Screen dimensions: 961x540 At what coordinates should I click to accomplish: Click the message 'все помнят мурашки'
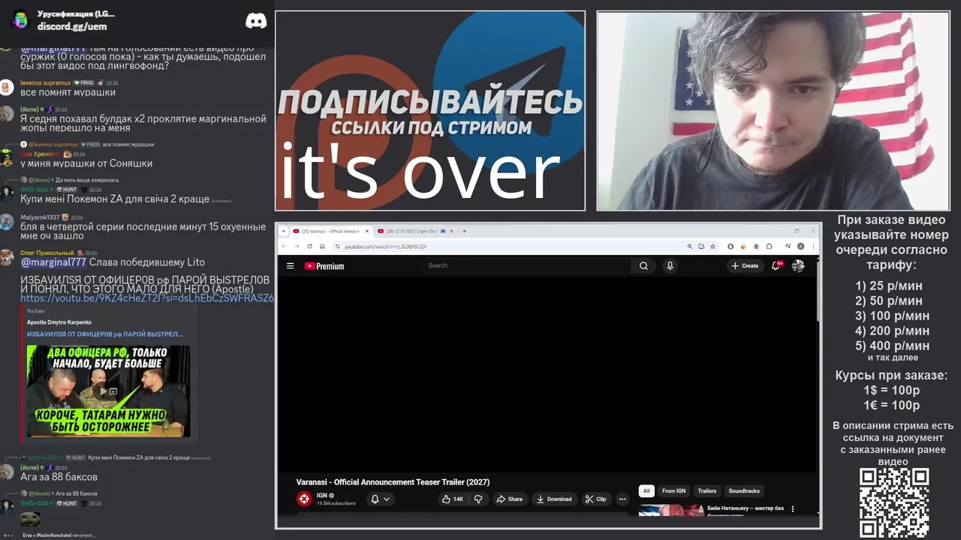click(68, 92)
